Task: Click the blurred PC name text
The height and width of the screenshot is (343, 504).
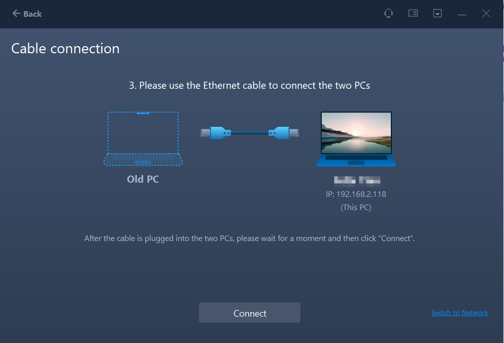Action: [x=356, y=181]
